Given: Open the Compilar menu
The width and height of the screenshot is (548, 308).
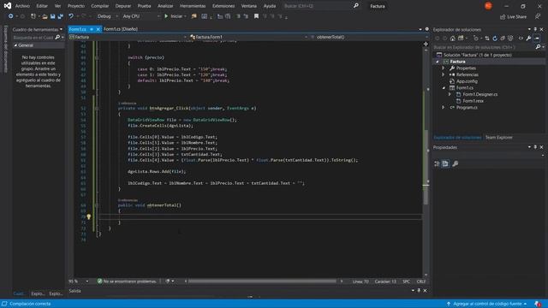Looking at the screenshot, I should 100,6.
